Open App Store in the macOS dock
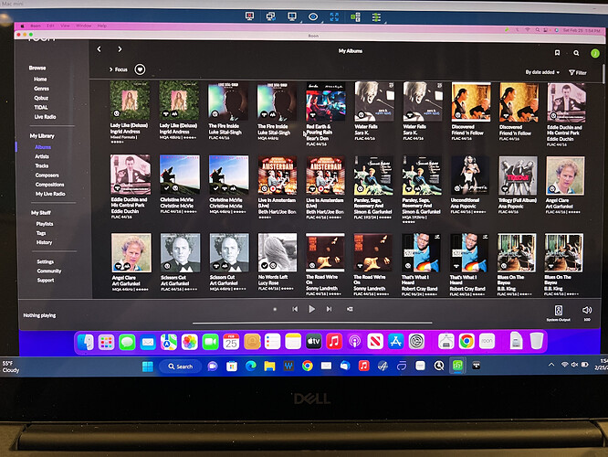608x457 pixels. (396, 342)
